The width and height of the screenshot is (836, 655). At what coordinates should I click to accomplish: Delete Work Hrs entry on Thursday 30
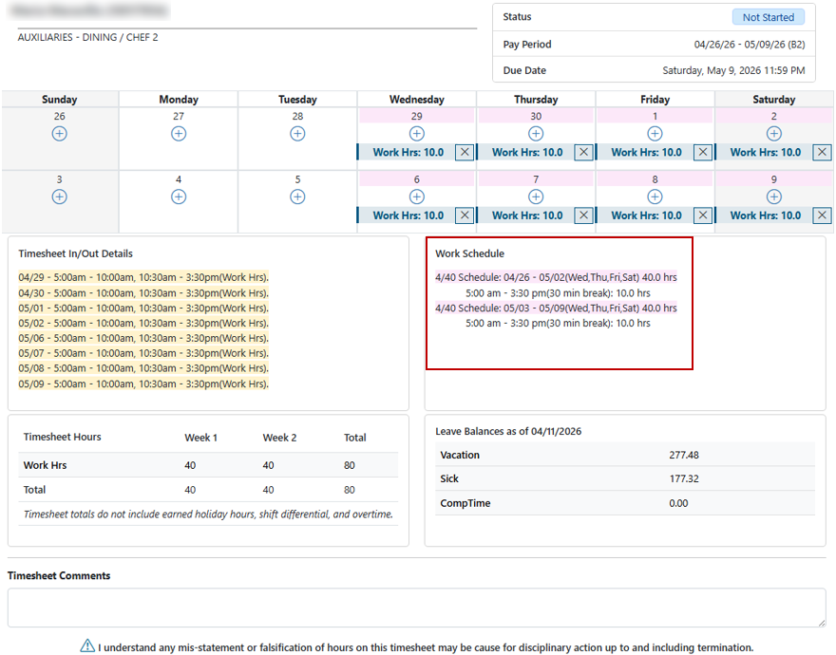pos(584,153)
